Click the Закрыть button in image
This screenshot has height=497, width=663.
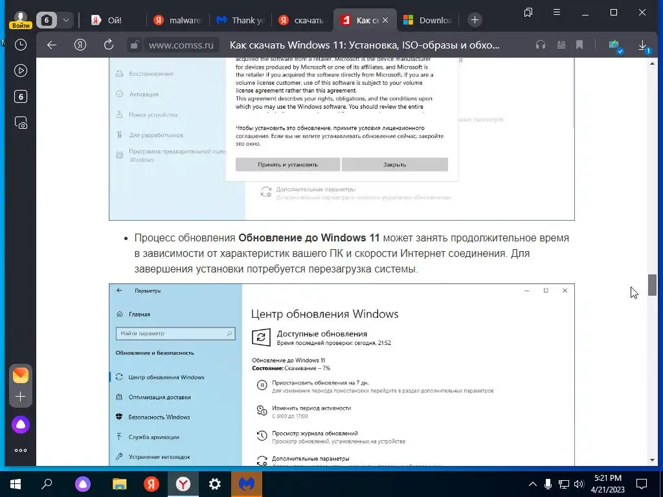394,164
